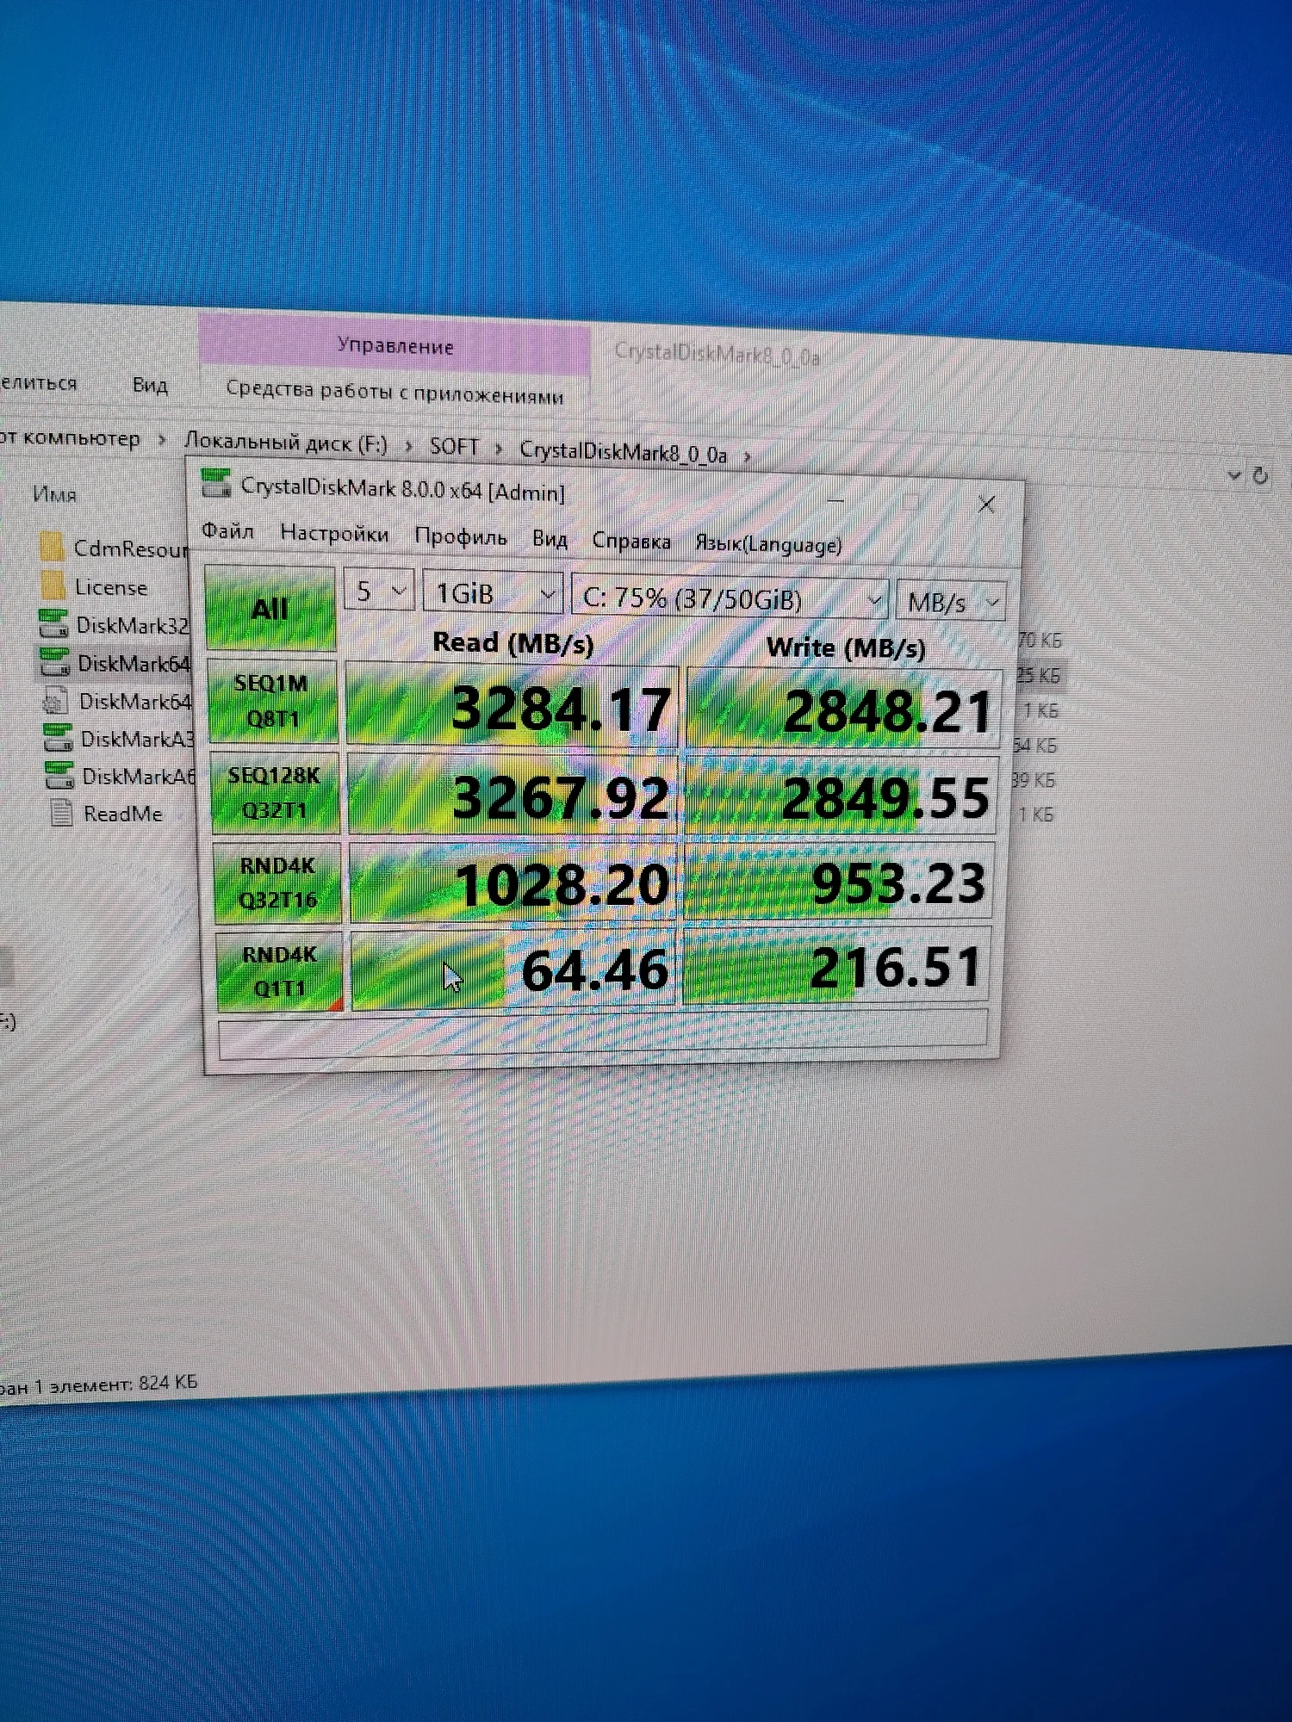Click the Explorer window title CrystalDiskMark8_0_0a
The width and height of the screenshot is (1292, 1722).
pyautogui.click(x=717, y=354)
